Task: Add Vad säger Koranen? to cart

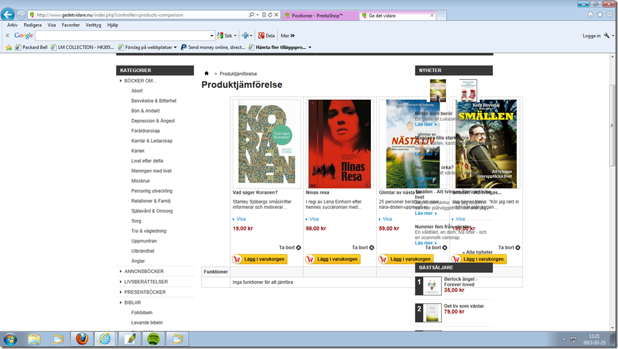Action: 260,259
